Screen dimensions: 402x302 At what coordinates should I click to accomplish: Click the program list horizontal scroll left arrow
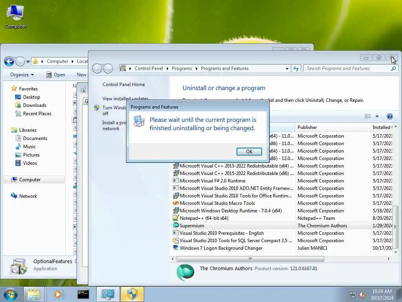coord(173,259)
